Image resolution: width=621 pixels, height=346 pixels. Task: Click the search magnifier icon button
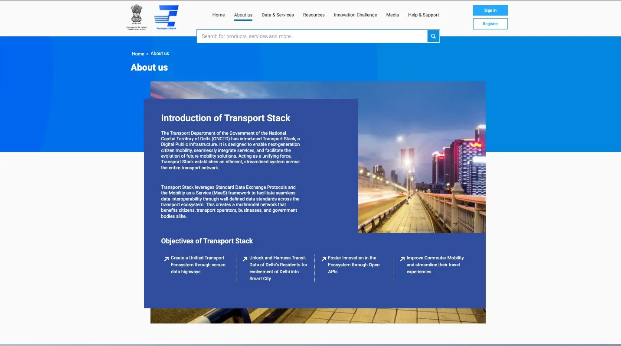click(433, 36)
